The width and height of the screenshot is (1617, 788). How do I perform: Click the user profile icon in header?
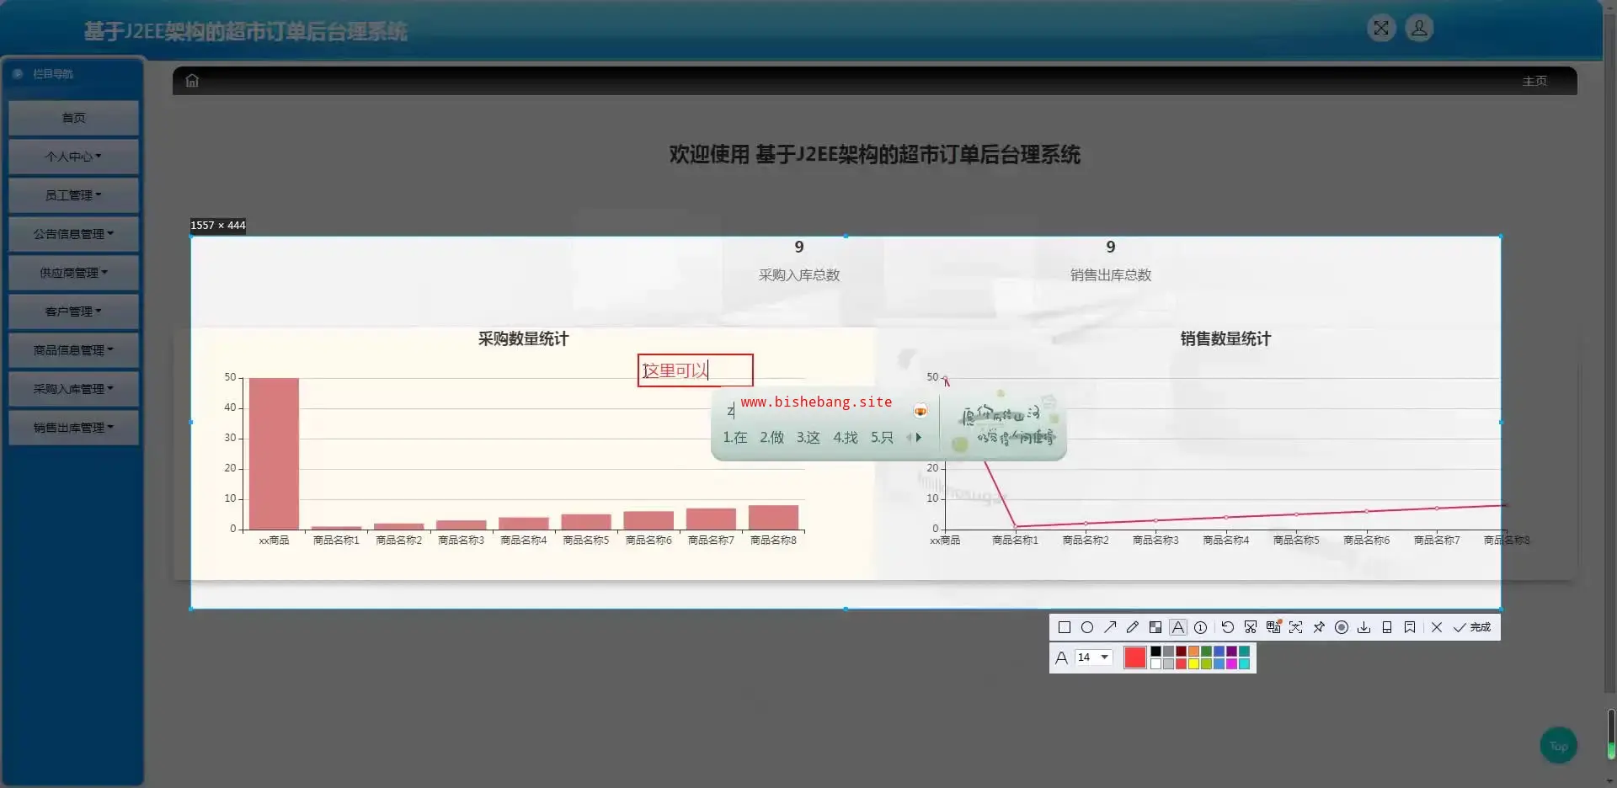pos(1419,29)
